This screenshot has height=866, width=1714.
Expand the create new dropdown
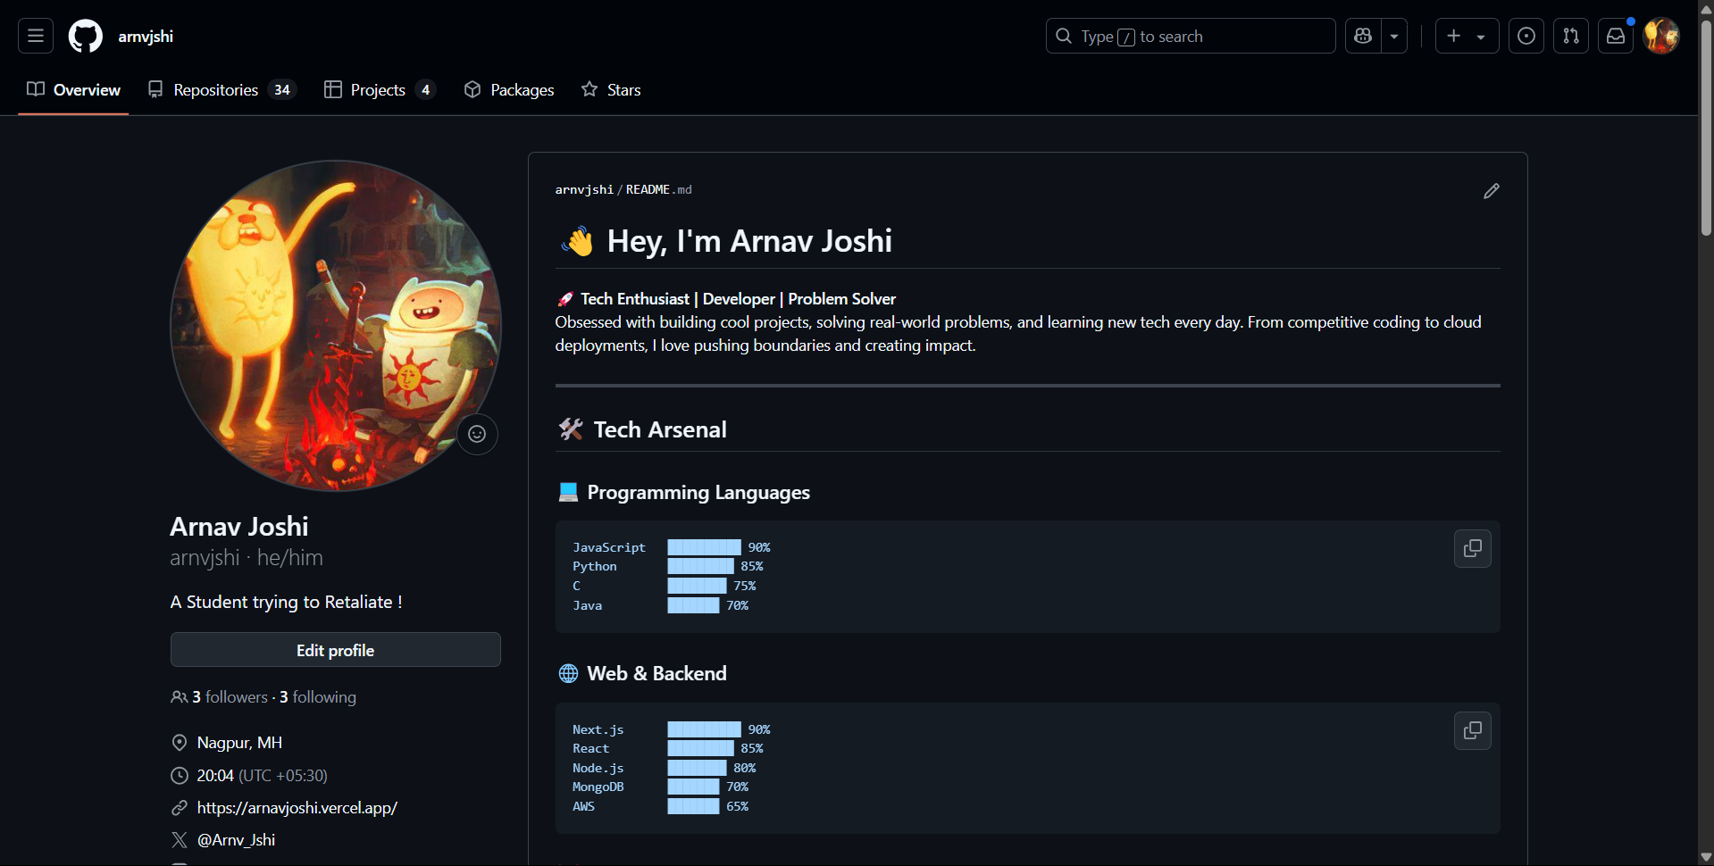coord(1482,36)
